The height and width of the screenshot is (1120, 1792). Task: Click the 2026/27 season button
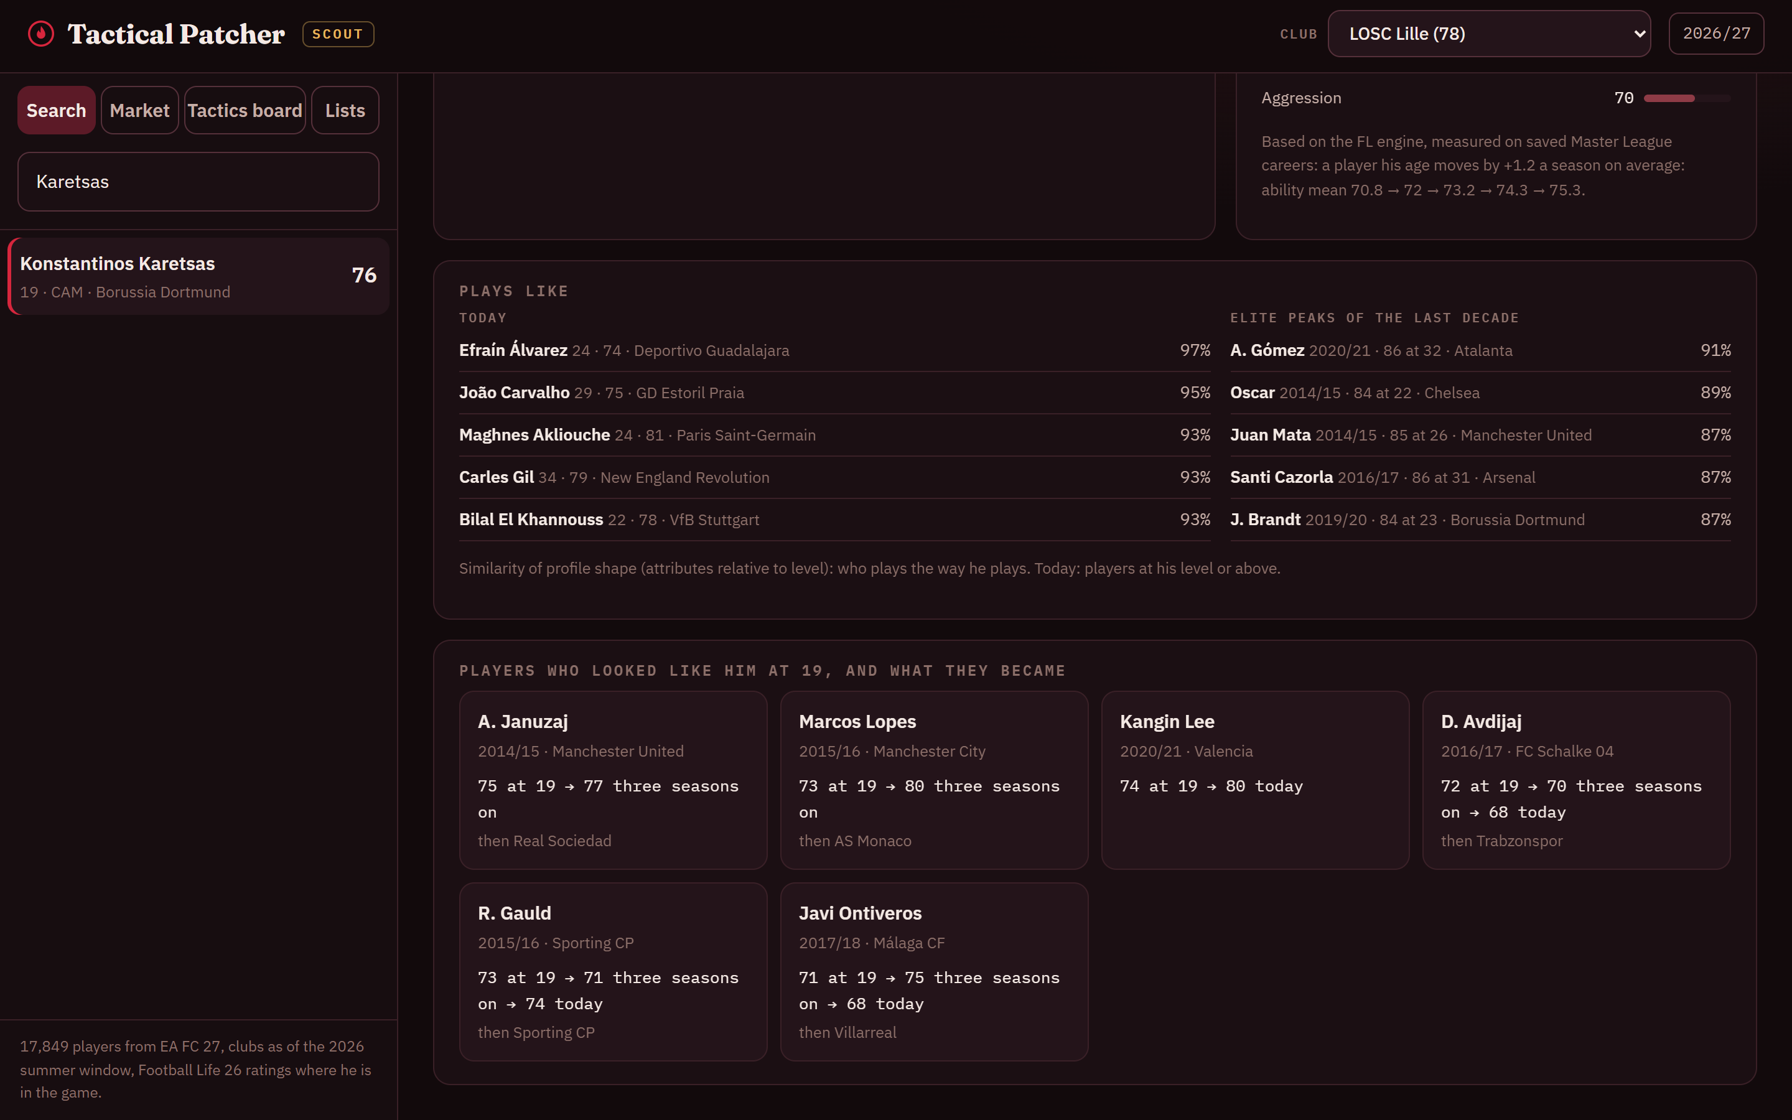point(1715,34)
